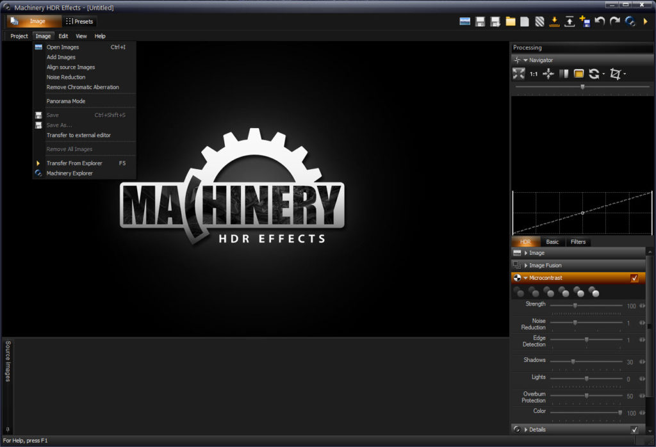Click the orange download arrow icon in toolbar

(x=554, y=21)
